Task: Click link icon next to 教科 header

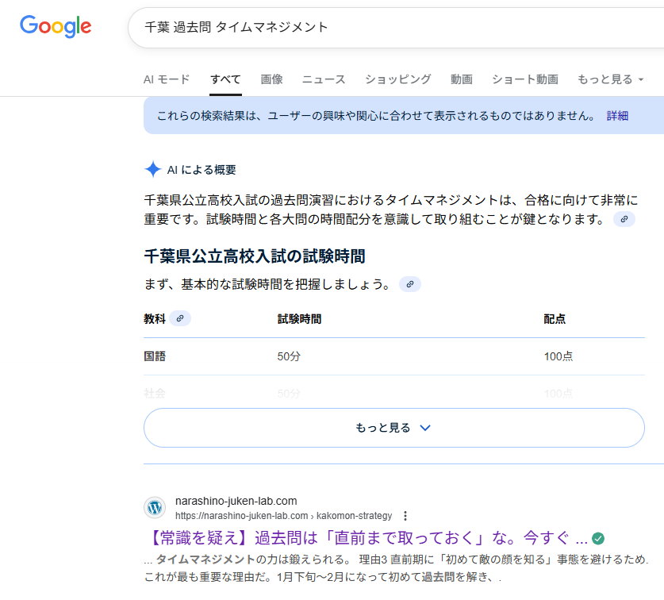Action: (180, 318)
